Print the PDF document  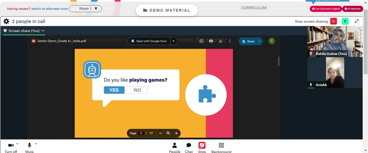[211, 41]
